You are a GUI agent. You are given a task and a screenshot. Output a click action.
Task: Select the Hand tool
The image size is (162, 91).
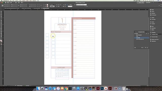coord(1,36)
